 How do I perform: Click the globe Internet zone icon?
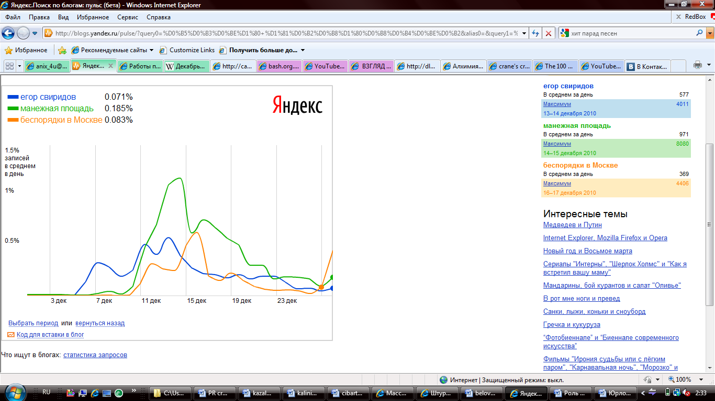pyautogui.click(x=444, y=380)
